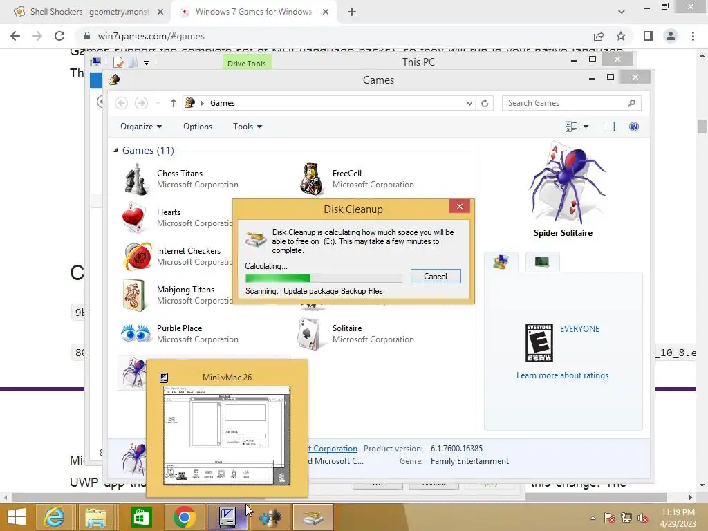
Task: Click the browser vertical scrollbar thumb
Action: [702, 126]
